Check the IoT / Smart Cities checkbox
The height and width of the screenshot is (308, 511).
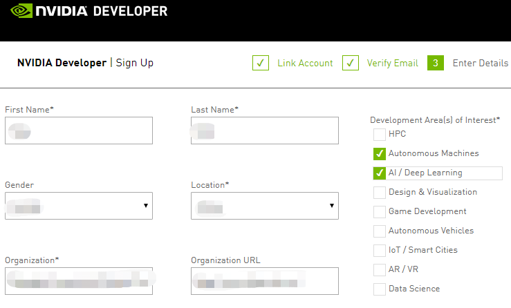[380, 251]
